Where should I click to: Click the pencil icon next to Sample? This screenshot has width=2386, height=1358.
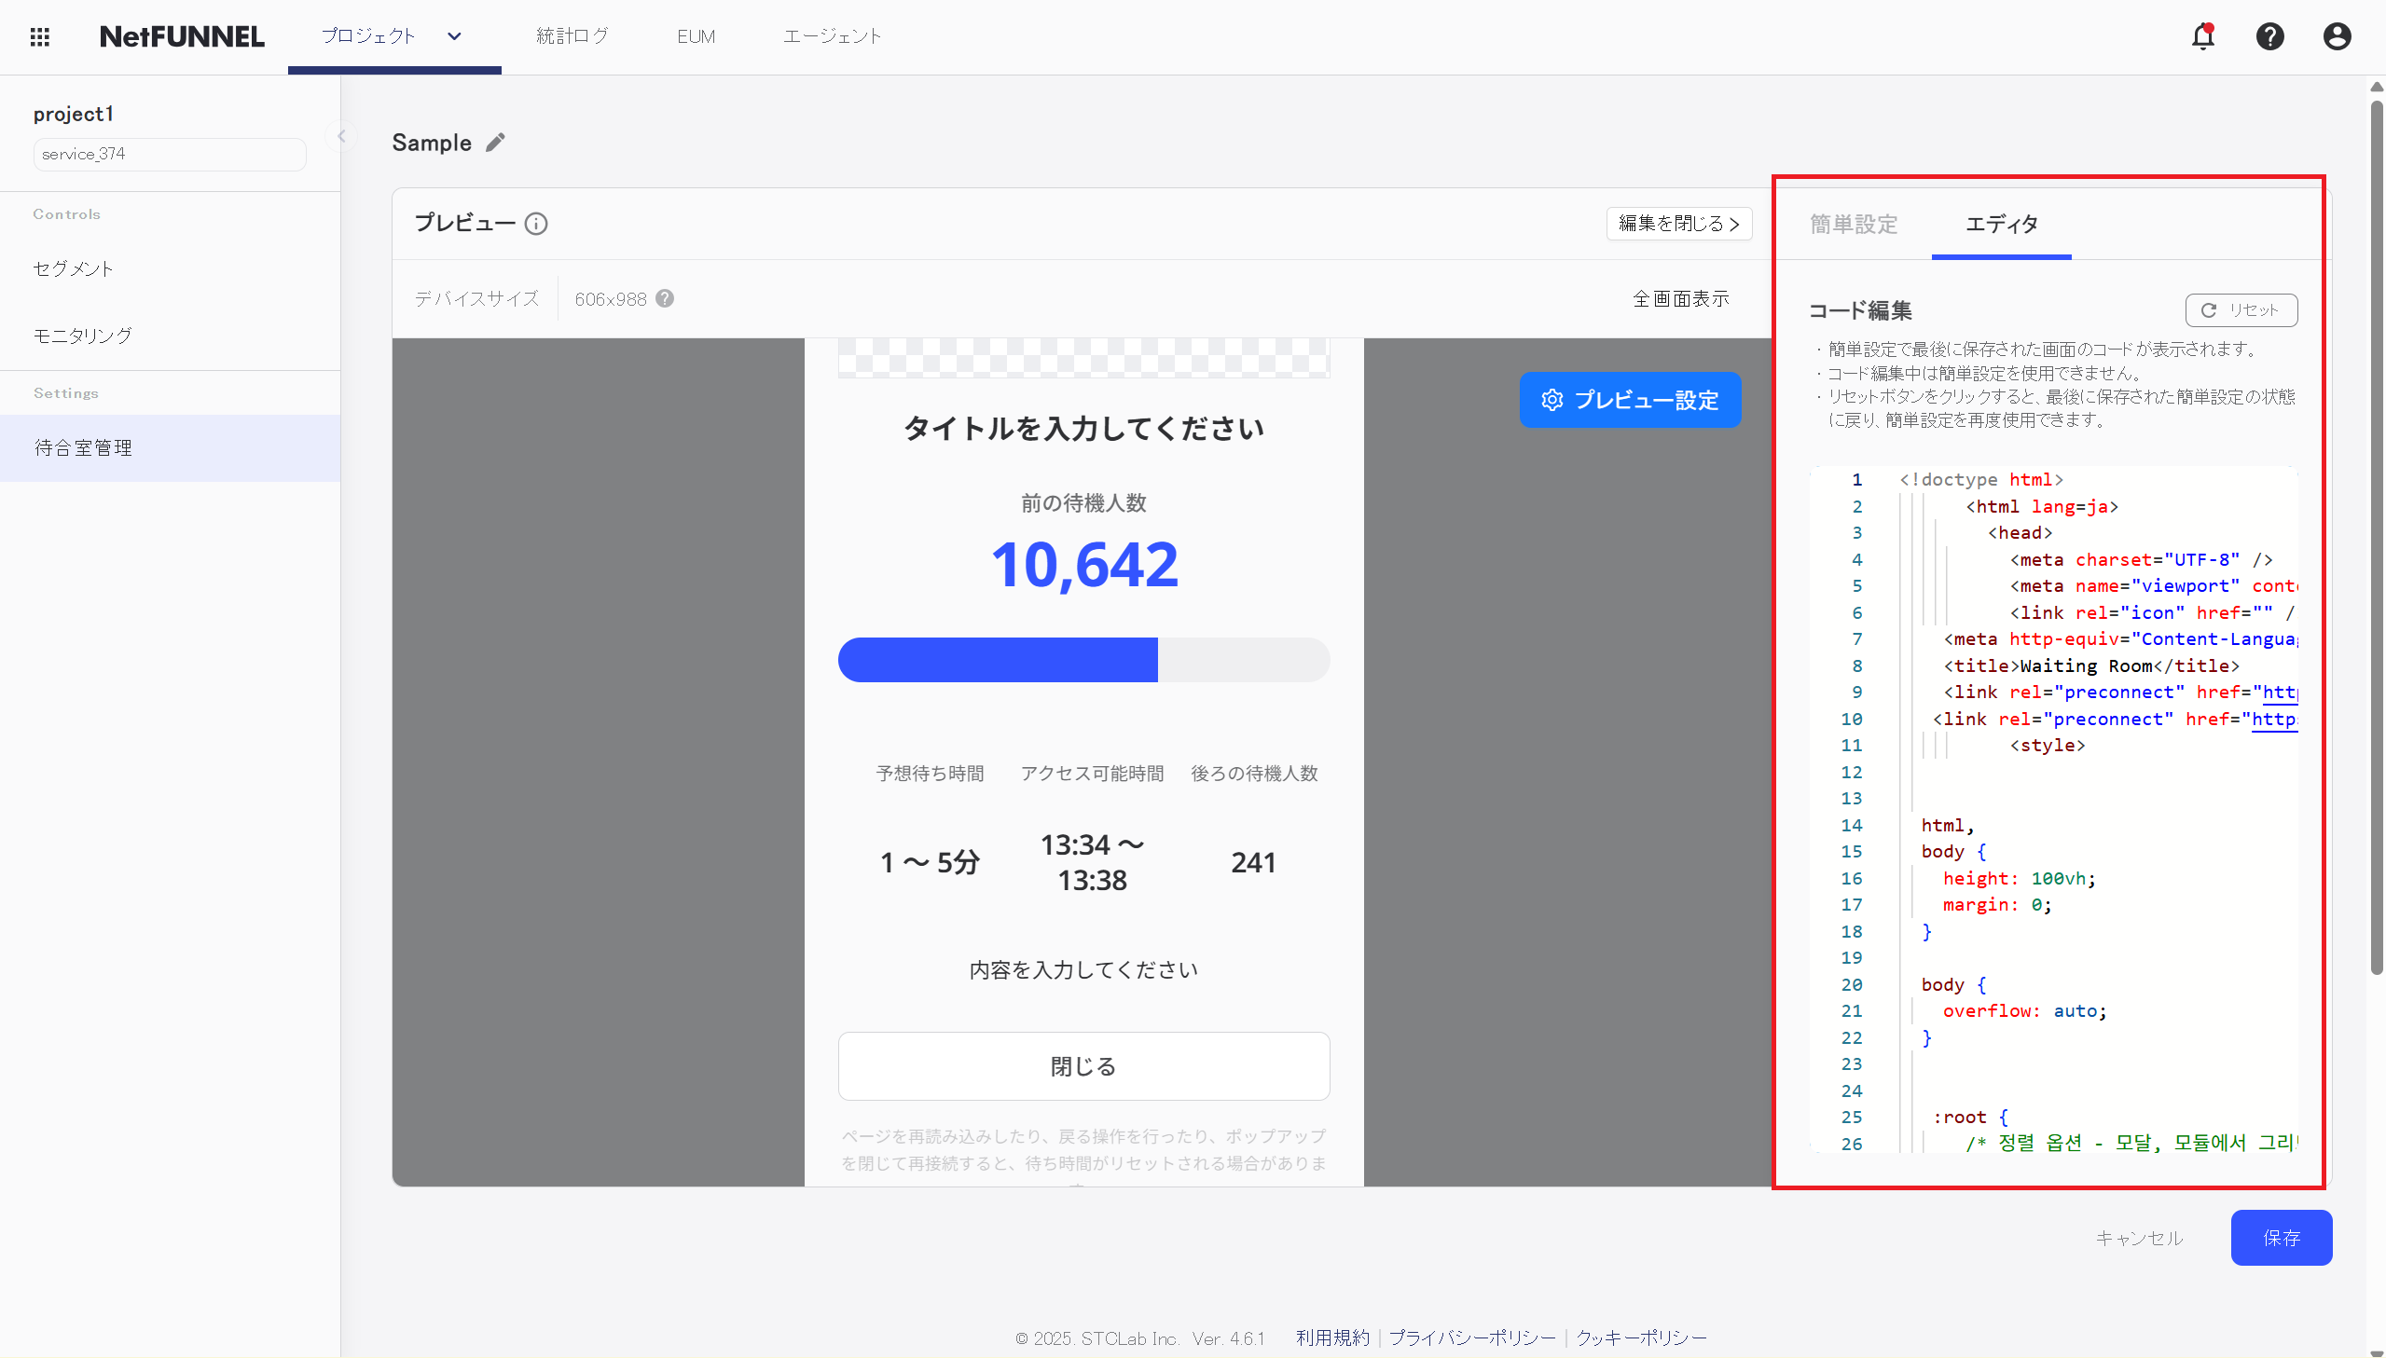pyautogui.click(x=495, y=143)
